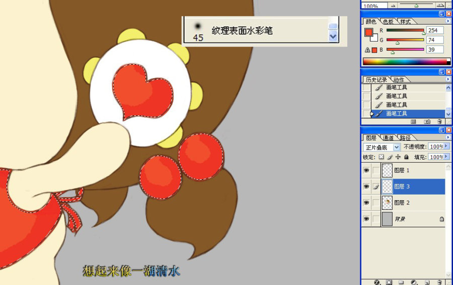Click new fill or adjustment layer icon
The width and height of the screenshot is (453, 285).
coord(414,282)
